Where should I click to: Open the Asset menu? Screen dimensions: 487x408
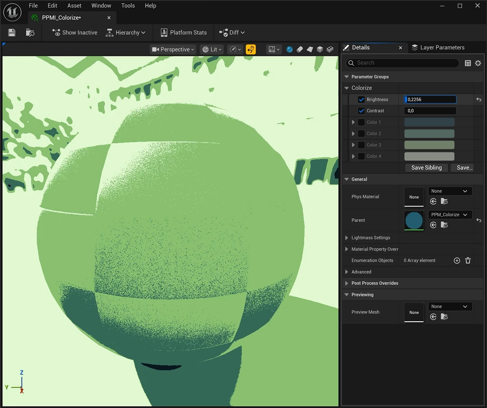[74, 6]
